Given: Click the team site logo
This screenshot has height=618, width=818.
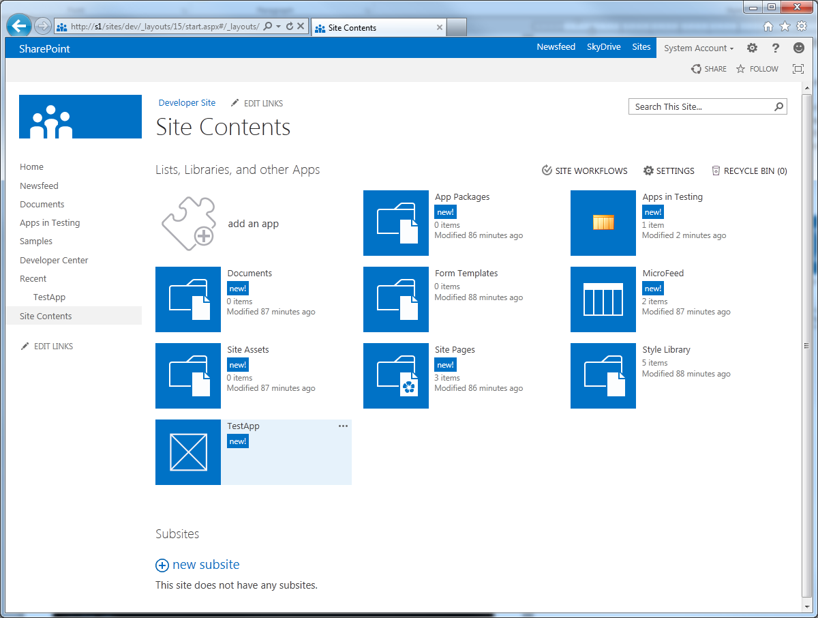Looking at the screenshot, I should [x=80, y=116].
